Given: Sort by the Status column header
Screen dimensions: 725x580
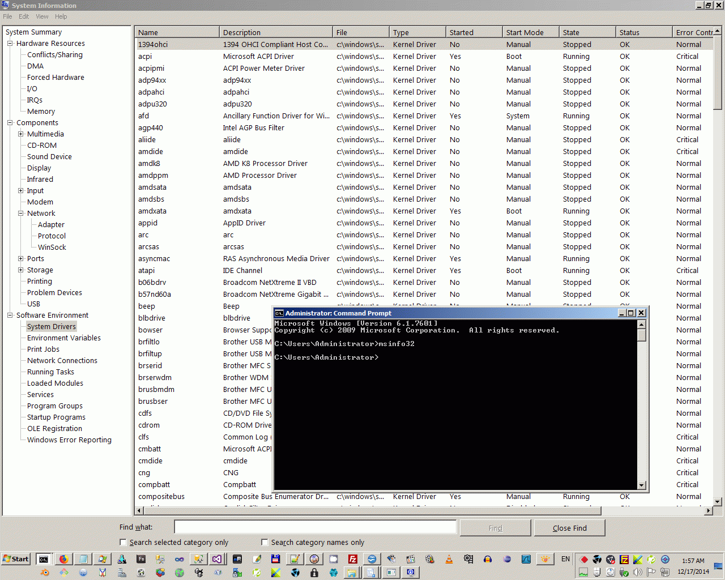Looking at the screenshot, I should [x=644, y=32].
